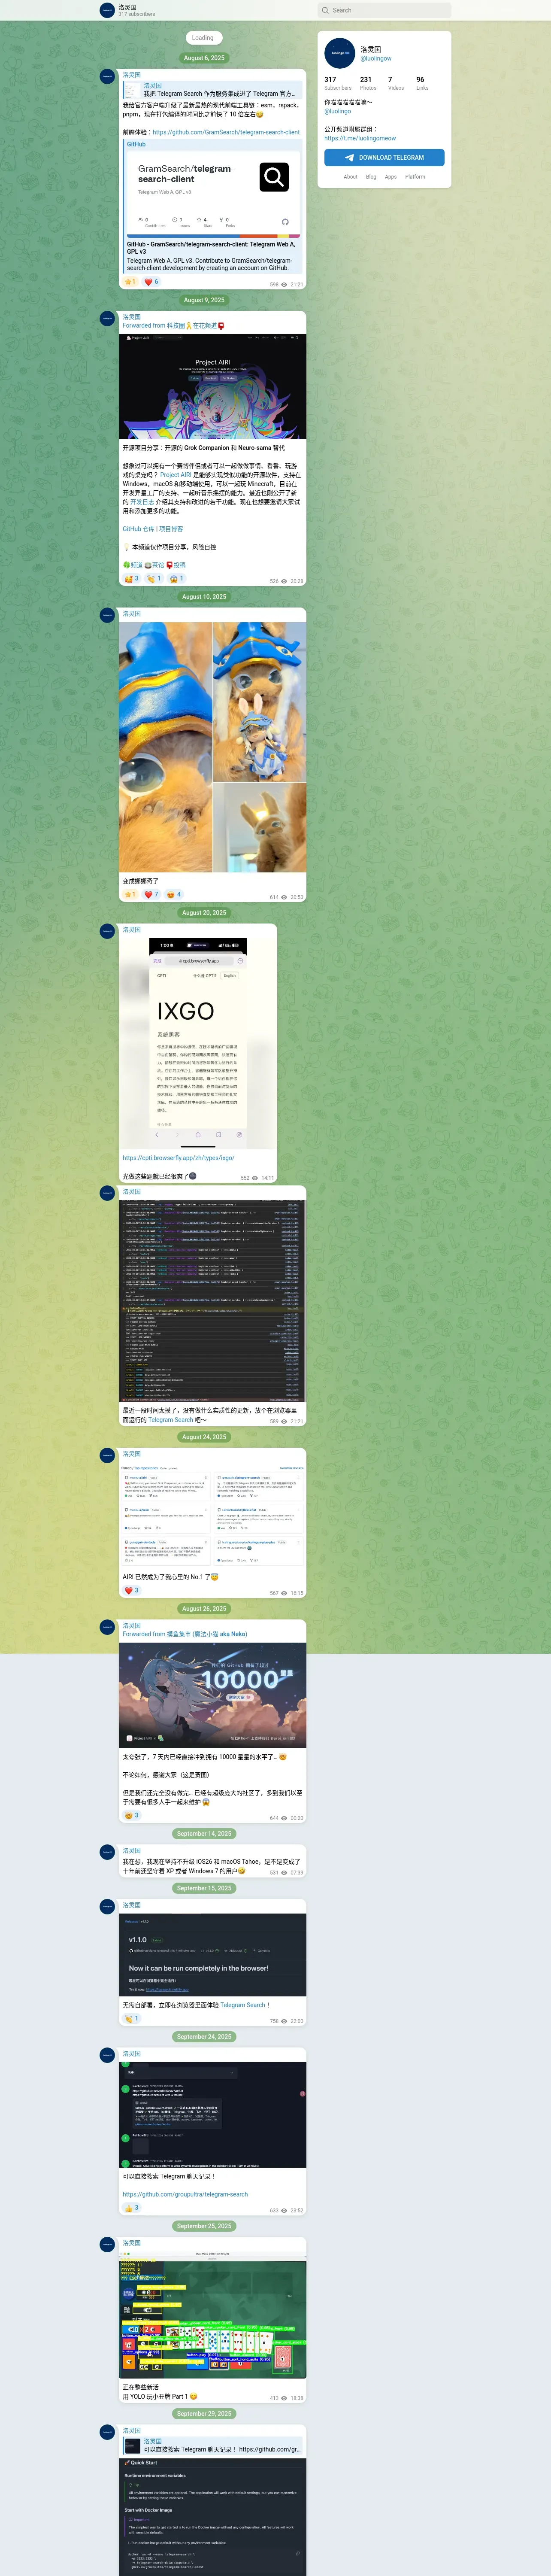The width and height of the screenshot is (551, 2576).
Task: Click the August 6, 2025 date badge
Action: (204, 58)
